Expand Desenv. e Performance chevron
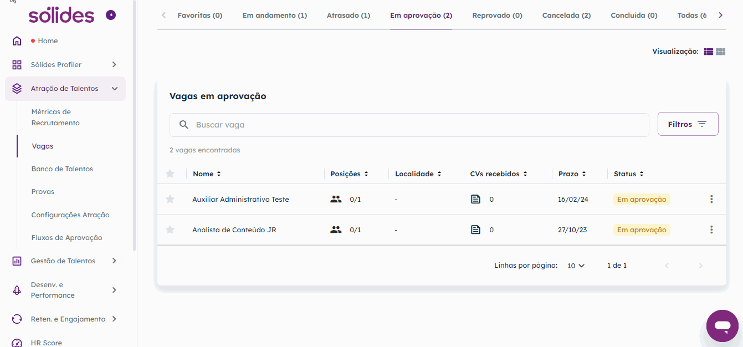This screenshot has width=743, height=347. point(114,290)
